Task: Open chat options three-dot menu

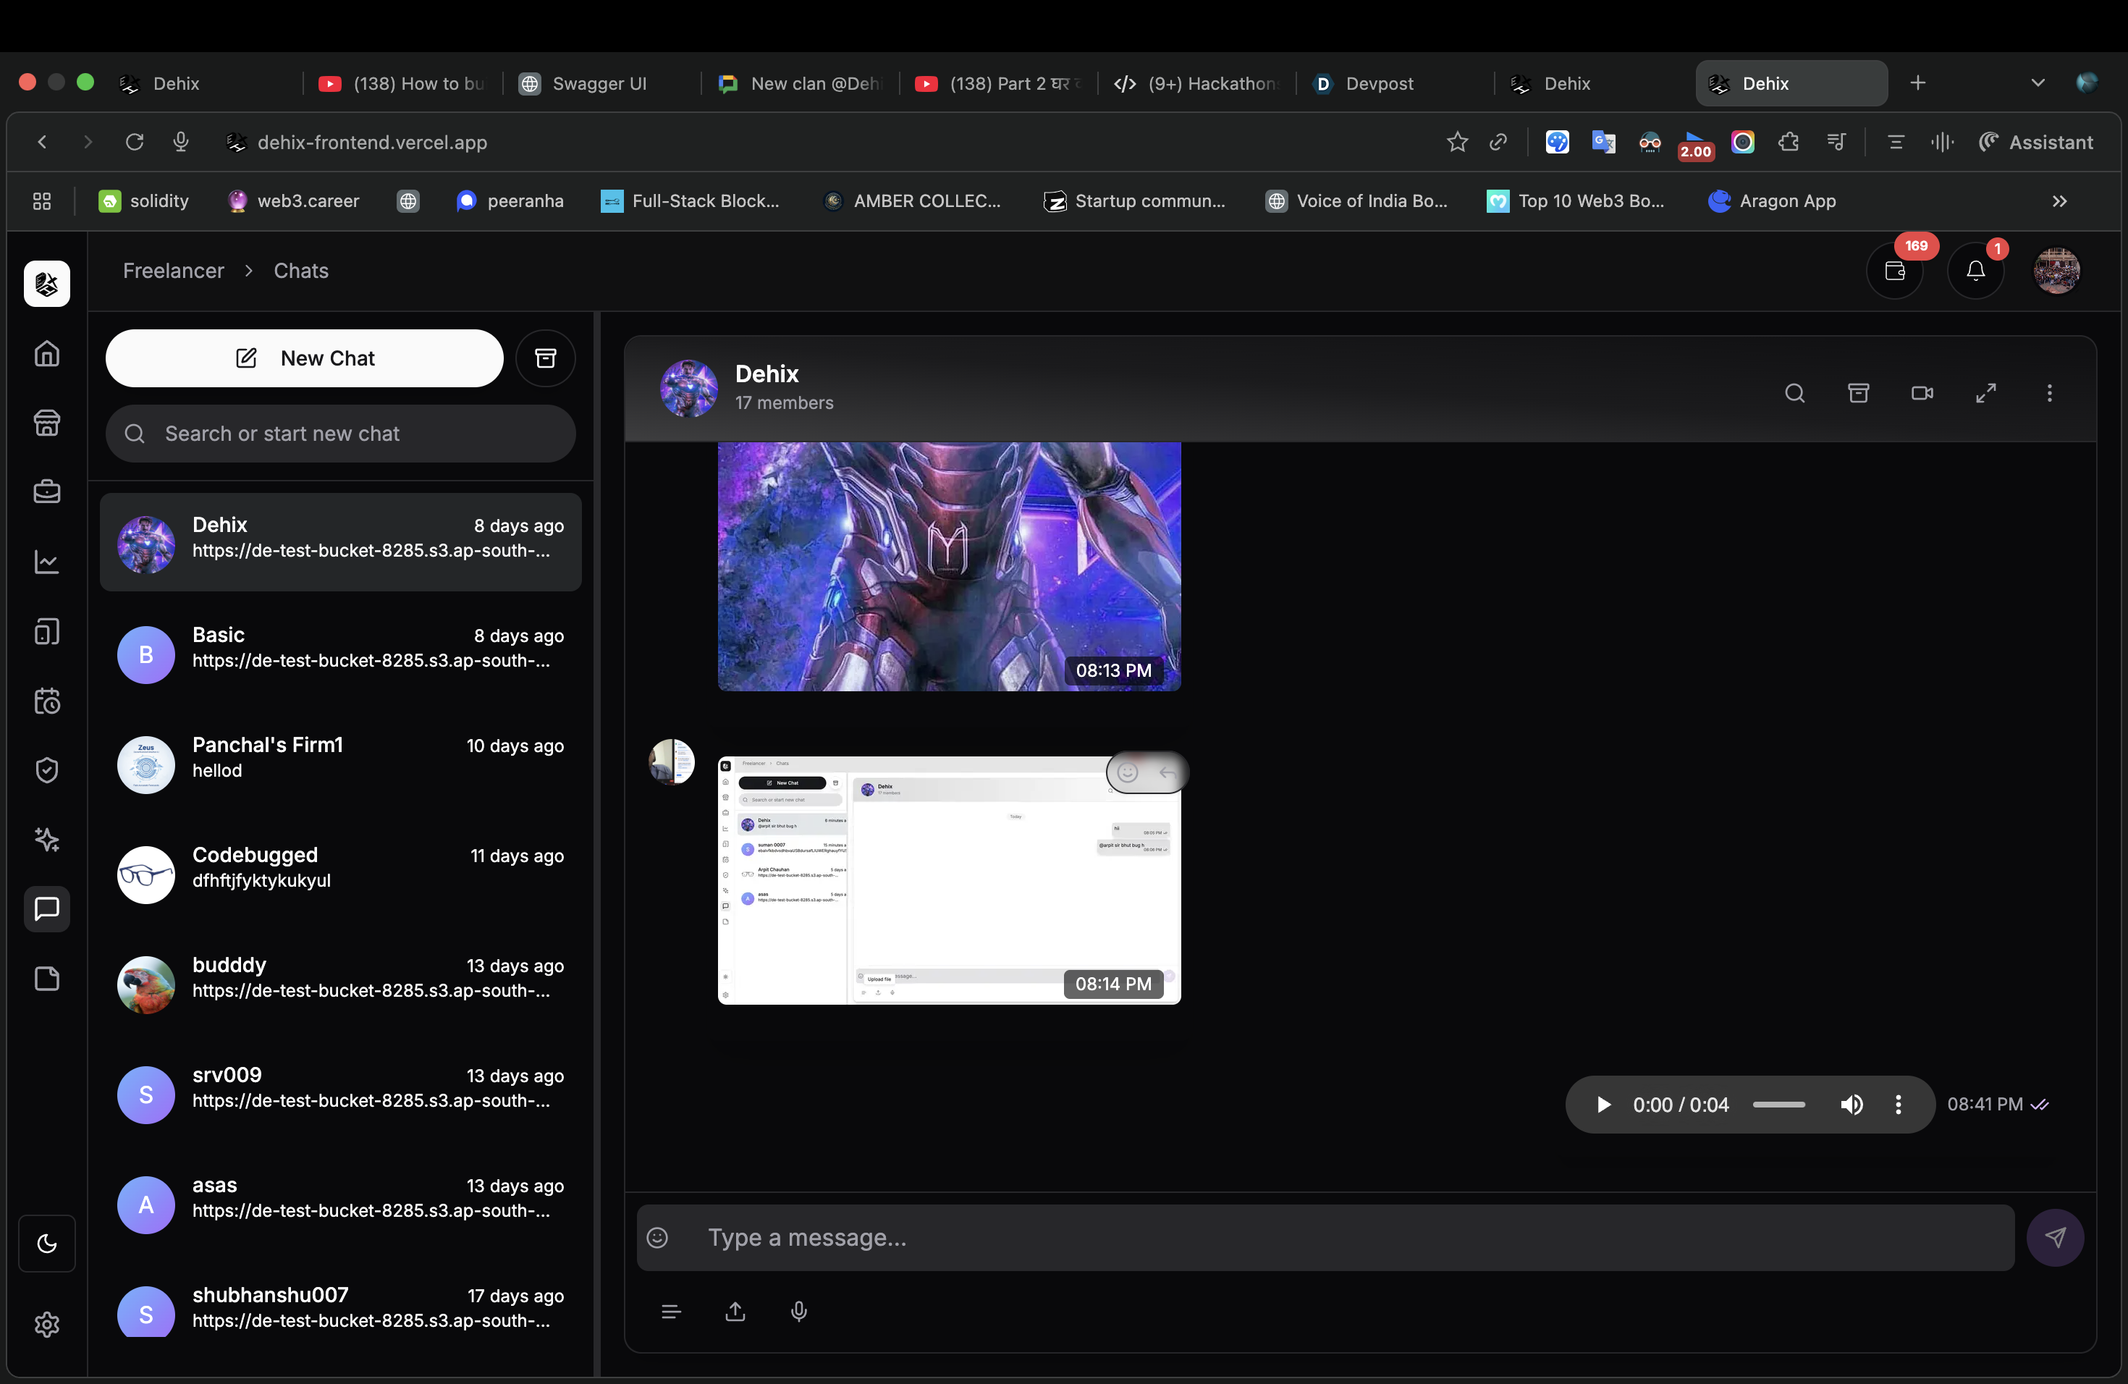Action: pos(2049,393)
